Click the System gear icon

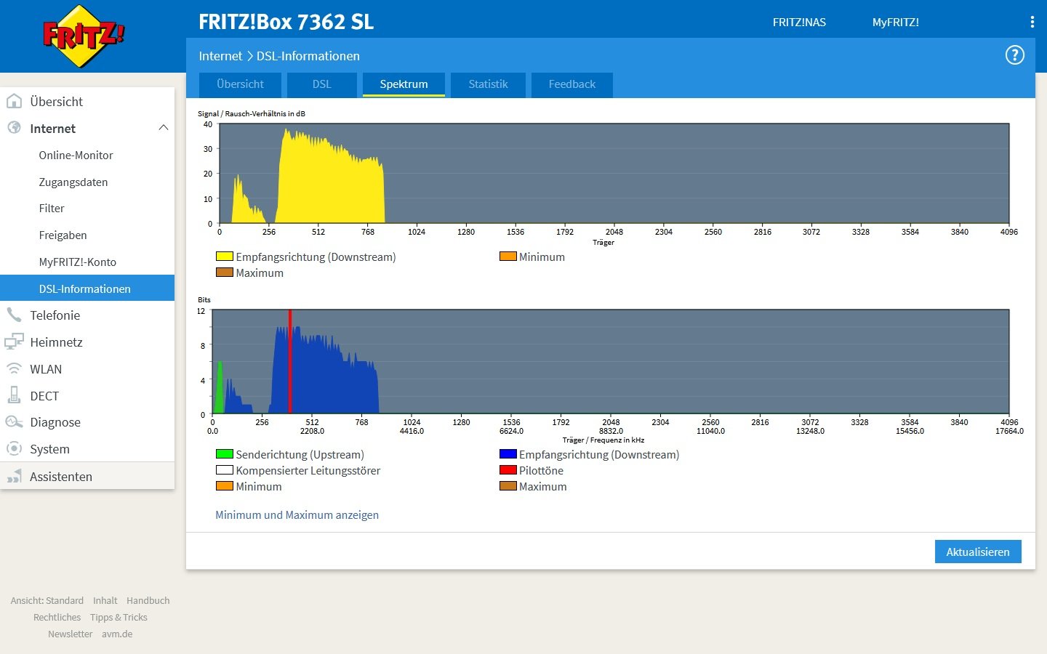coord(14,448)
